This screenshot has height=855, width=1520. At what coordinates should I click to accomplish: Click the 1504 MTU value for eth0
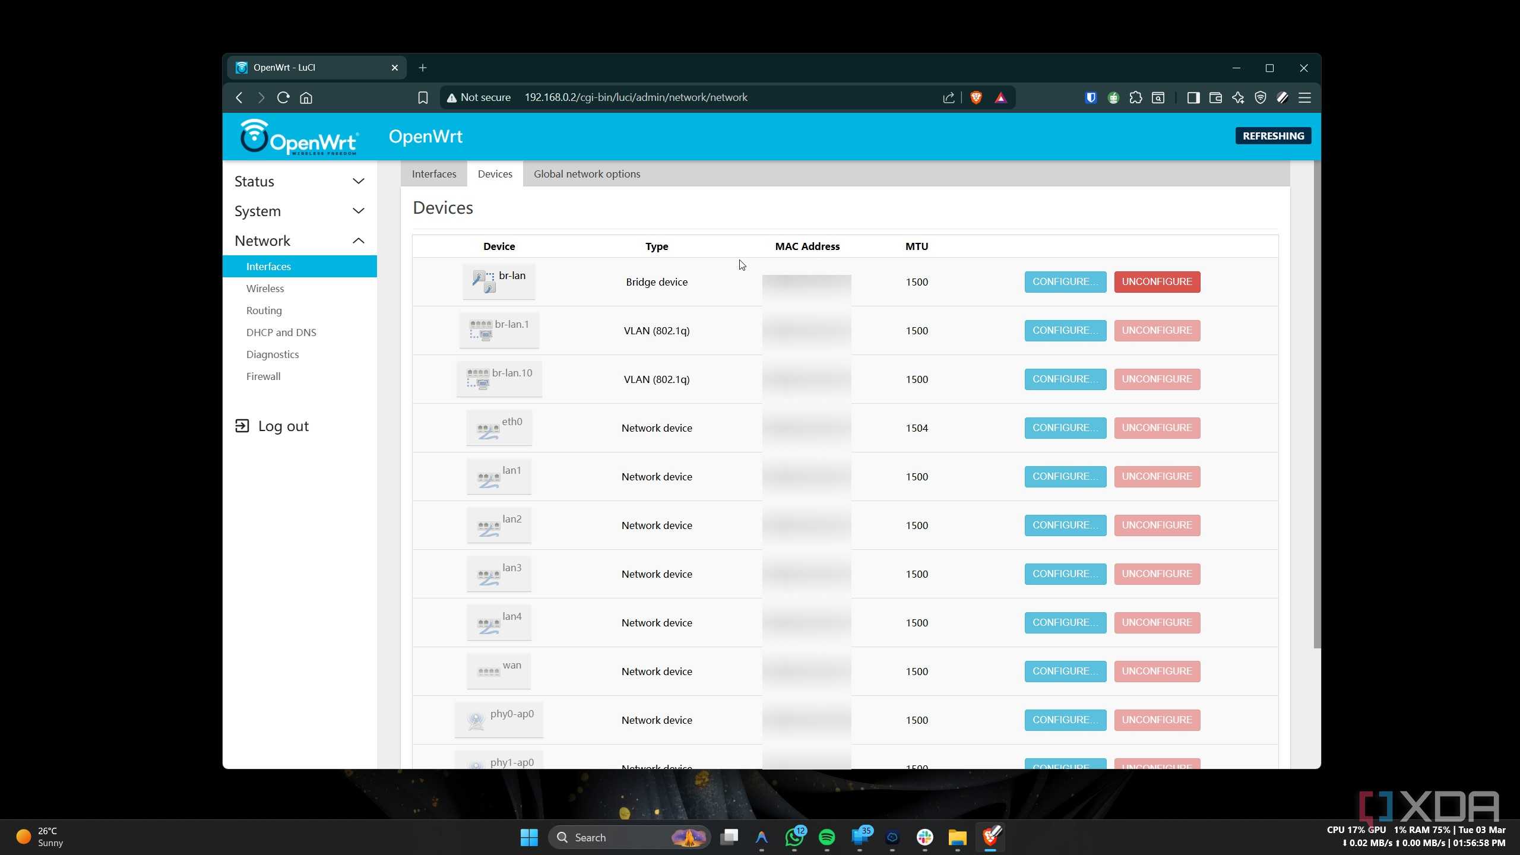coord(917,428)
